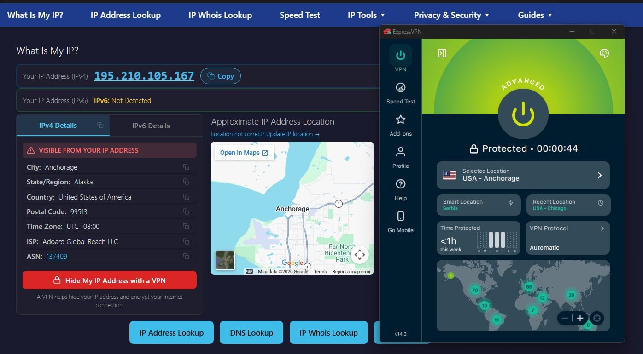Toggle the ExpressVPN power connect button

pyautogui.click(x=523, y=114)
